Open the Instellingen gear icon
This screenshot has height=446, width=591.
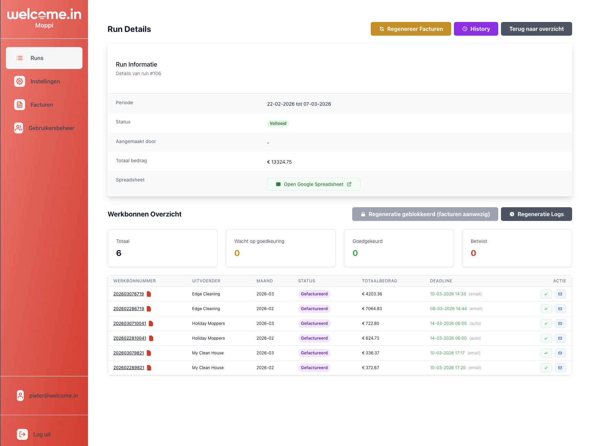pos(20,81)
